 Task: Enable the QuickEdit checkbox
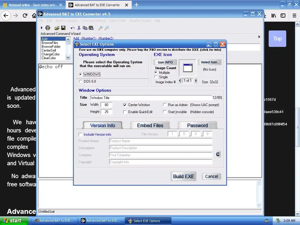[x=125, y=112]
